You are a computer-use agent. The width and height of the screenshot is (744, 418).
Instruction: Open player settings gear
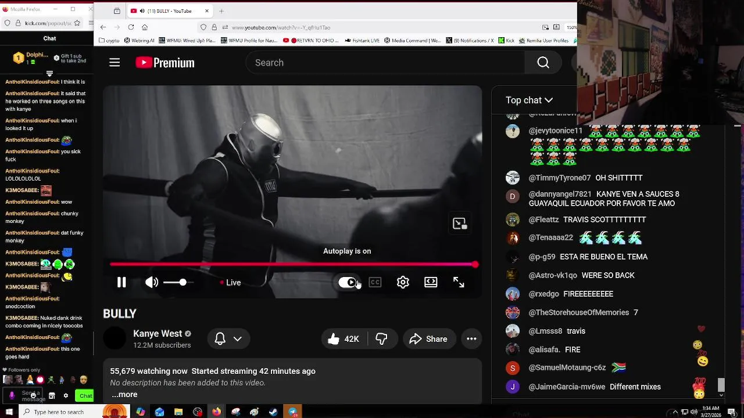[403, 282]
